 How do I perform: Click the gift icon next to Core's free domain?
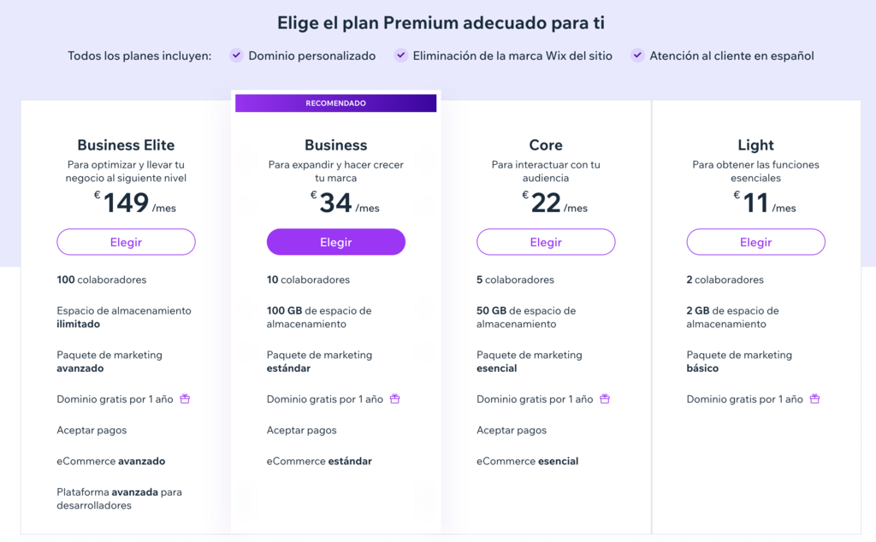point(605,399)
